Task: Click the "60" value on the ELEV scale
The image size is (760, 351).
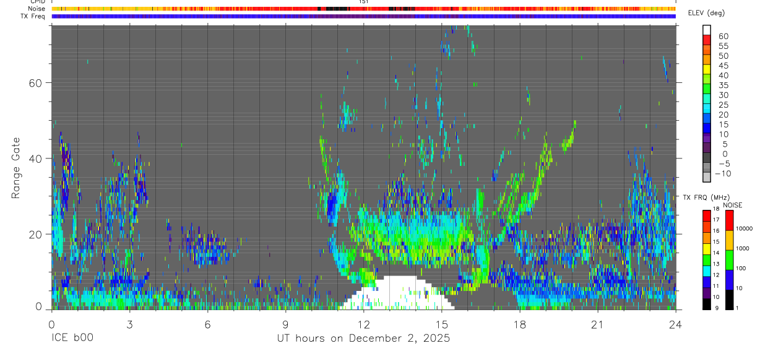Action: coord(723,37)
